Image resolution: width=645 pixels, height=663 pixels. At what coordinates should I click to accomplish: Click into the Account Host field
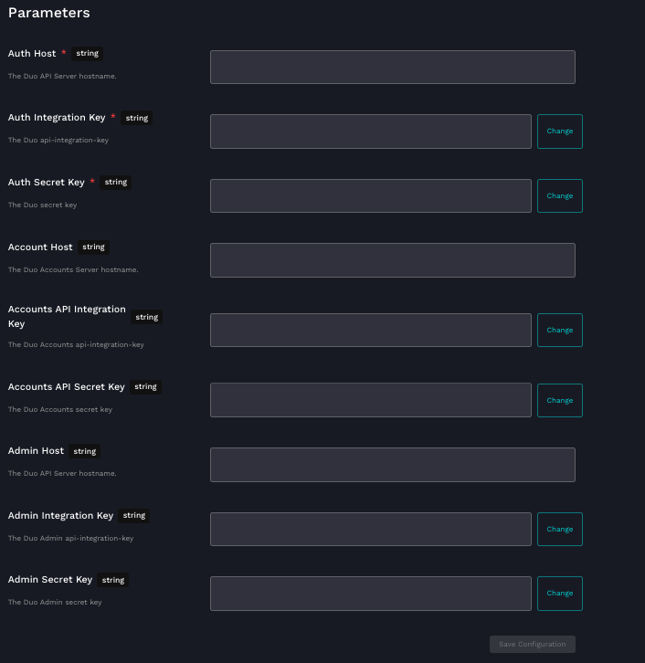pyautogui.click(x=392, y=260)
